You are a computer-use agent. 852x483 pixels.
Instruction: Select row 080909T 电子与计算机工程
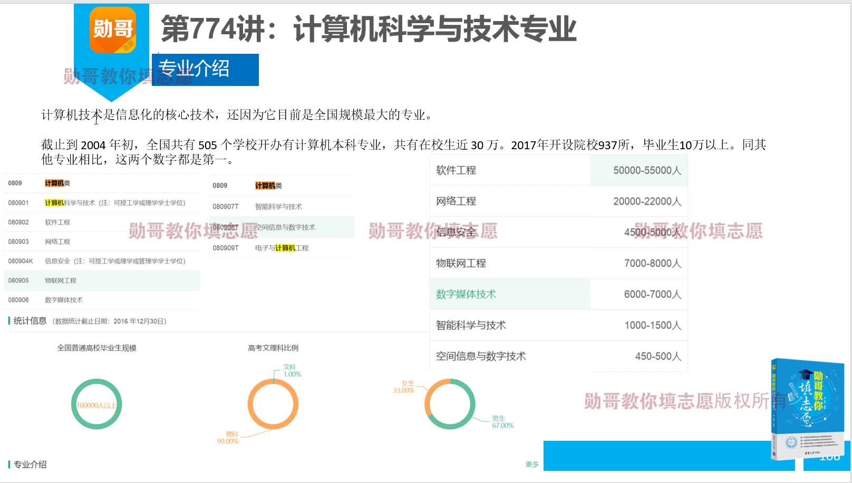click(282, 248)
